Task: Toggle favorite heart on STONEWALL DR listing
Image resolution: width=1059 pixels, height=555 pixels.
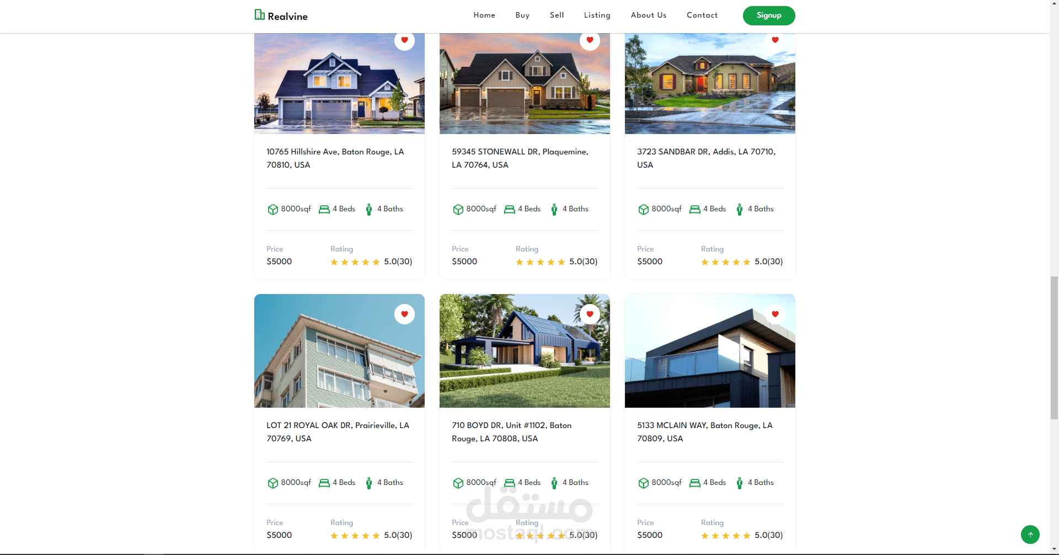Action: tap(590, 40)
